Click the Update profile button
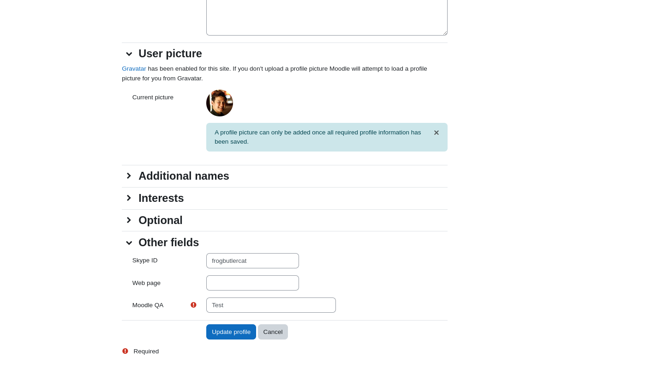646x382 pixels. 231,332
